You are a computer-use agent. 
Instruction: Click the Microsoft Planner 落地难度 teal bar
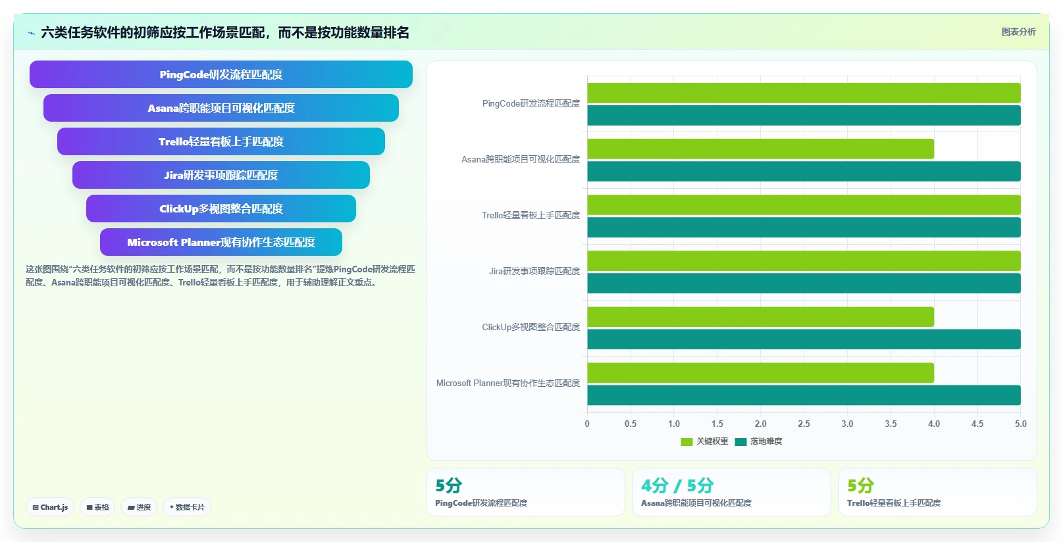point(804,395)
